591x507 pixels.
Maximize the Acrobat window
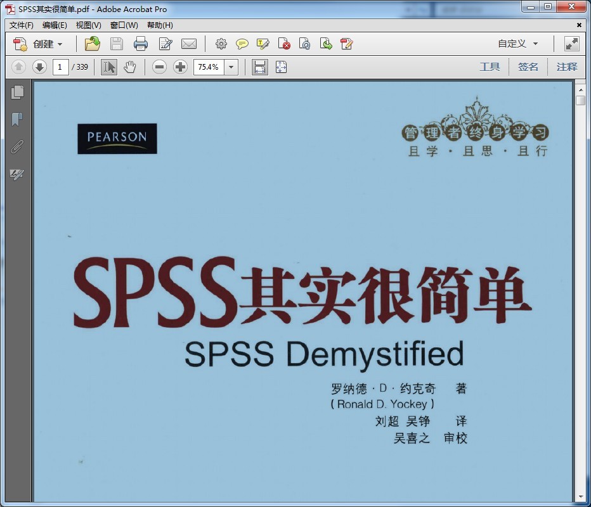(x=548, y=6)
